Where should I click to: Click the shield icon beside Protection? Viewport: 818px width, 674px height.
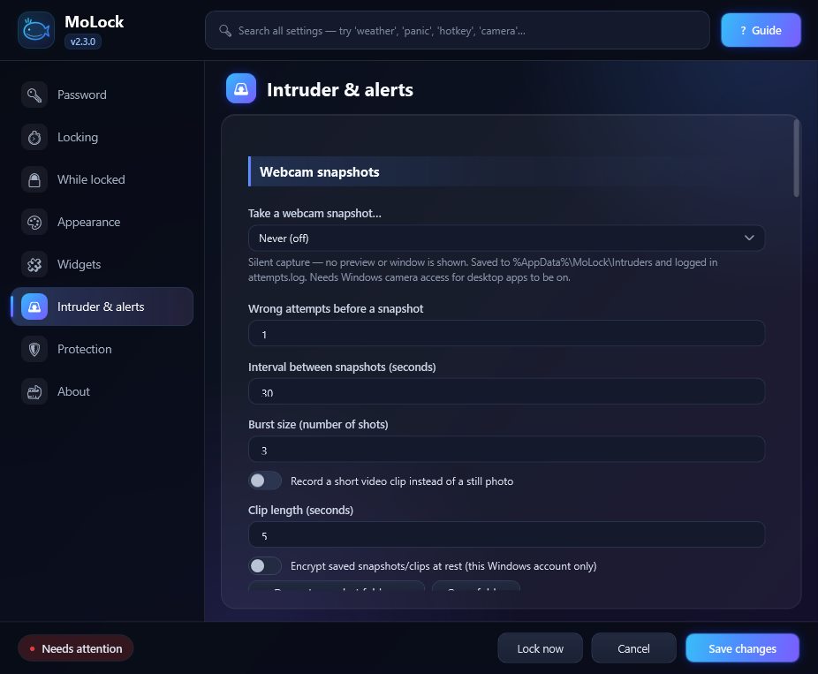point(34,349)
